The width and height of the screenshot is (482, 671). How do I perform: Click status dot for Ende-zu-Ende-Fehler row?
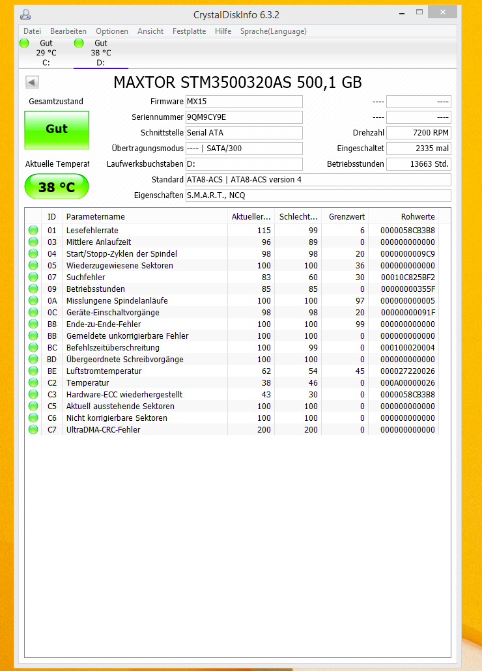pos(33,324)
